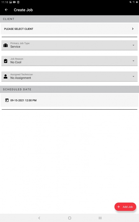
Task: Click the clipboard check icon for Job Reason
Action: [x=5, y=61]
